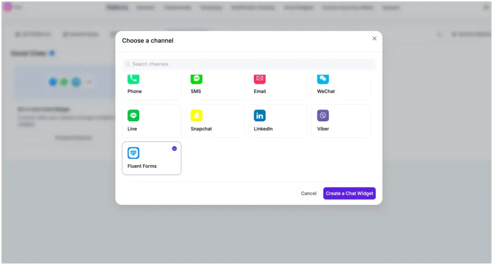Select the WeChat channel icon
The width and height of the screenshot is (493, 265).
point(323,79)
